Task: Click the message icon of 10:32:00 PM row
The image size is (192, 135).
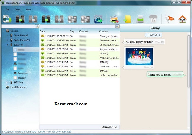Action: click(x=43, y=36)
